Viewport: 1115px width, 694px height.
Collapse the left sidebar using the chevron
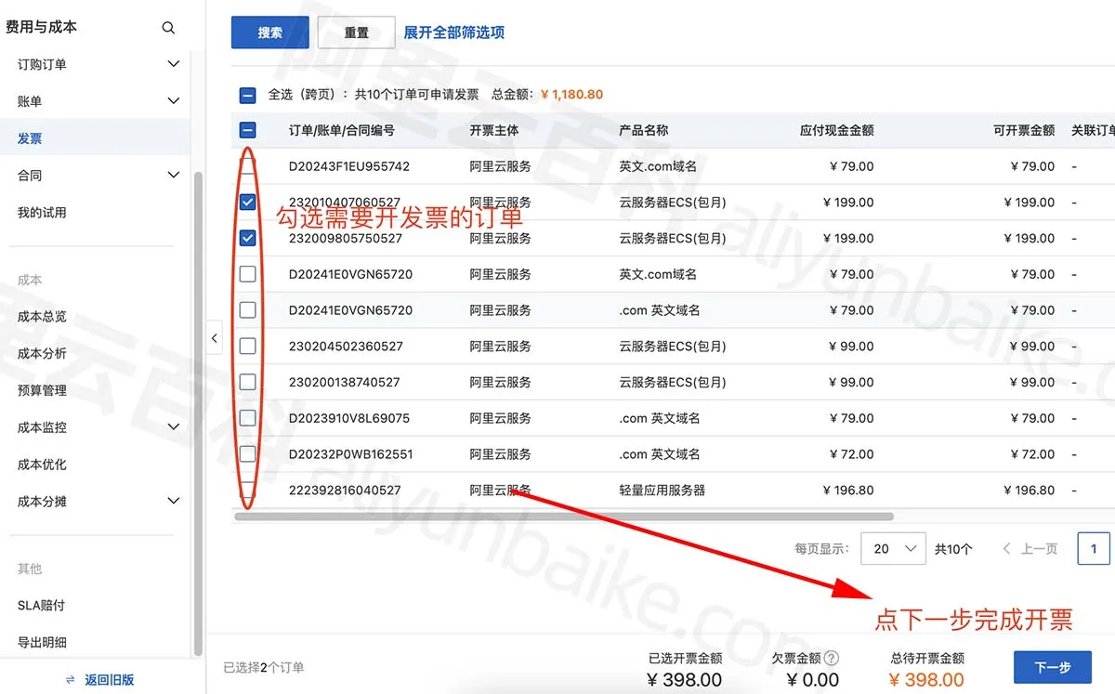[x=215, y=337]
